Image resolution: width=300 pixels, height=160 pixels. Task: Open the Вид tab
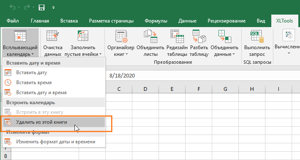point(261,21)
